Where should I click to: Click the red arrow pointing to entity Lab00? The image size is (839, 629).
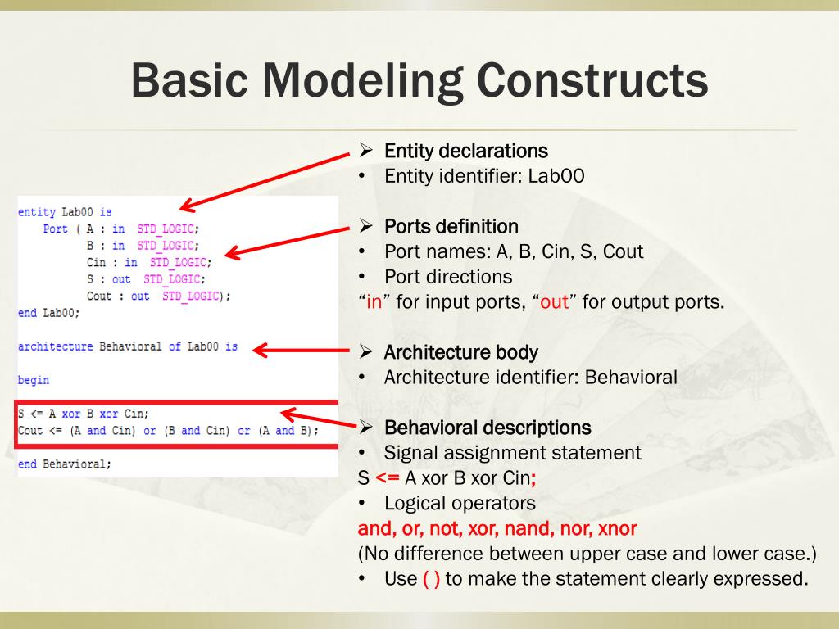pos(265,182)
